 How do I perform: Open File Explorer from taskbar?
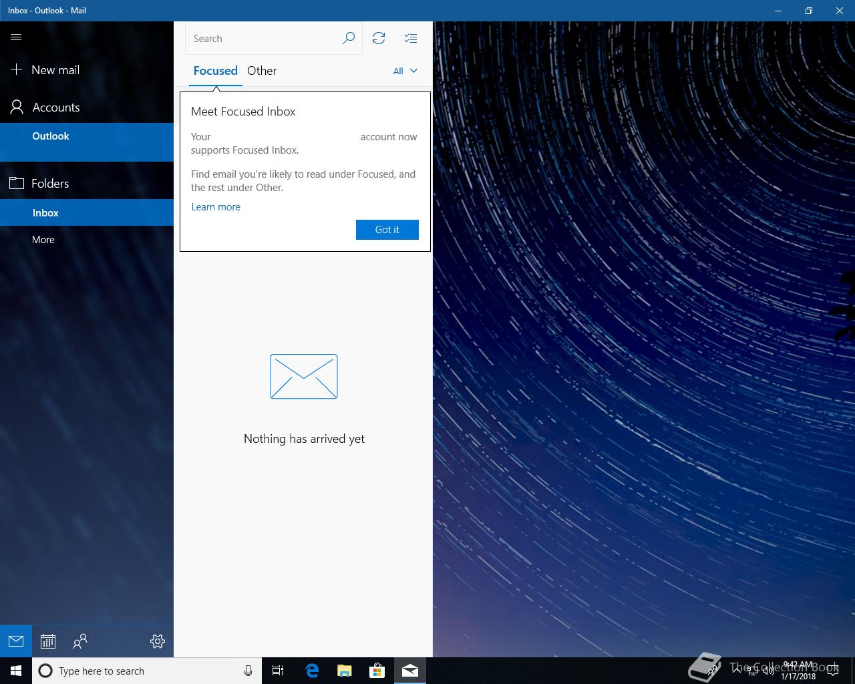pyautogui.click(x=345, y=671)
